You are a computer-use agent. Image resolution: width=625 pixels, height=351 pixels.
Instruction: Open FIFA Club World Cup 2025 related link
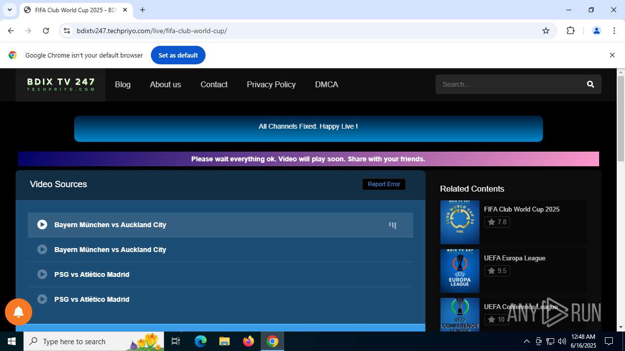coord(521,209)
